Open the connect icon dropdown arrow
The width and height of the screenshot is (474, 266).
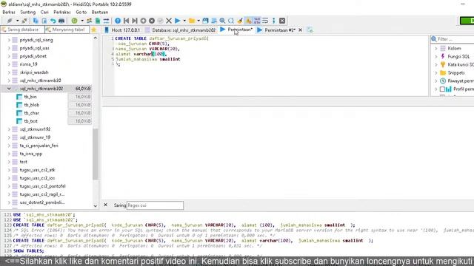click(x=17, y=21)
